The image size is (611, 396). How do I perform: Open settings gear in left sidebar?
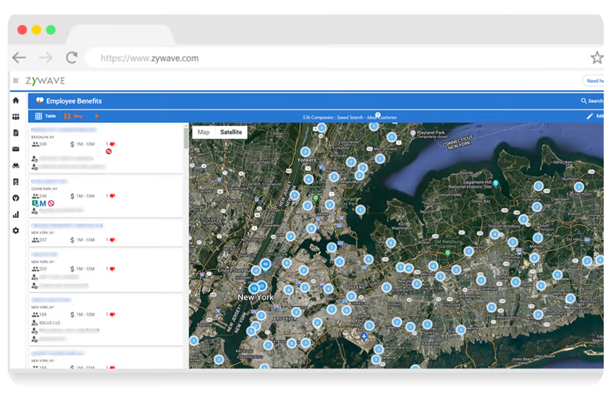[16, 231]
